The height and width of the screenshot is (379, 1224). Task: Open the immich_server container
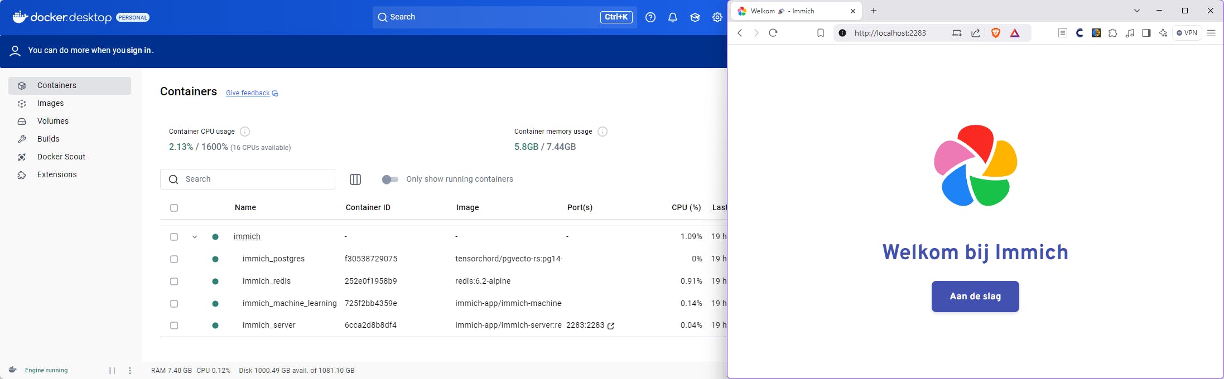click(269, 325)
